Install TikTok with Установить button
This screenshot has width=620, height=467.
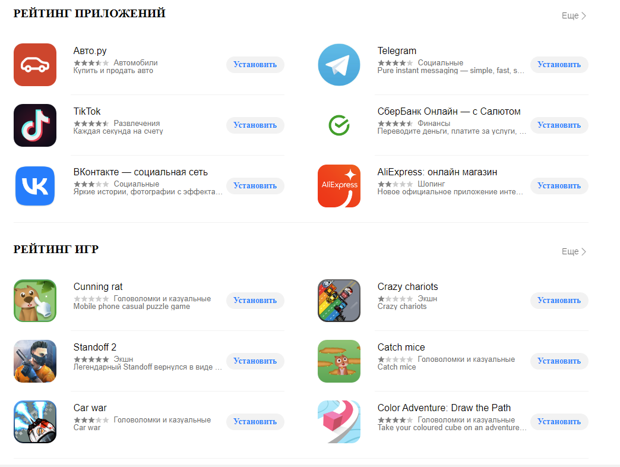(x=255, y=125)
